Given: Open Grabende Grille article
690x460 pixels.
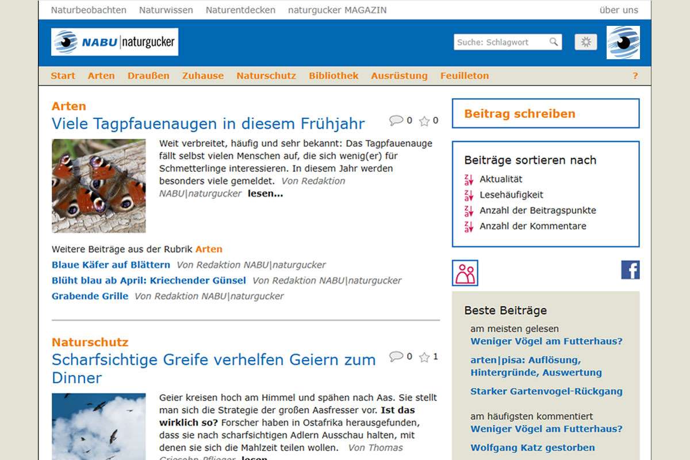Looking at the screenshot, I should (x=90, y=296).
